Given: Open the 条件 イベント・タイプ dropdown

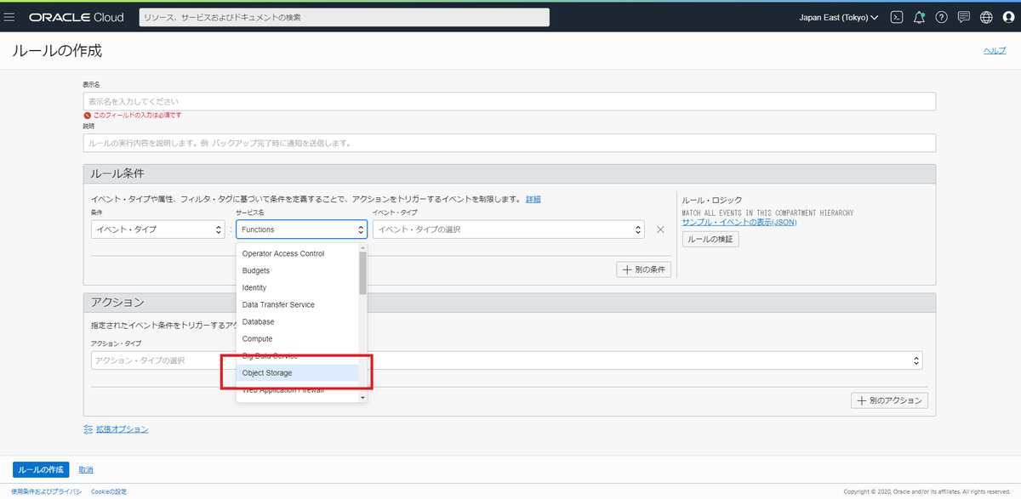Looking at the screenshot, I should [x=157, y=230].
